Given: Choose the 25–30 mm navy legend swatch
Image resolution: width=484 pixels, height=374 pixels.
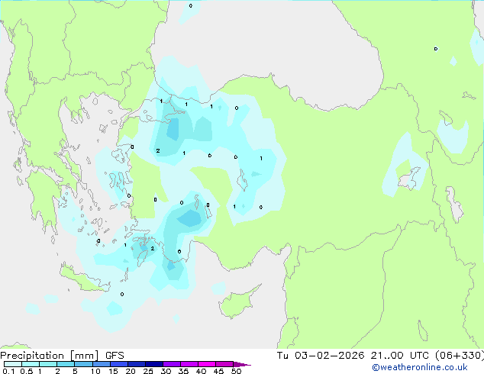Looking at the screenshot, I should click(x=153, y=364).
